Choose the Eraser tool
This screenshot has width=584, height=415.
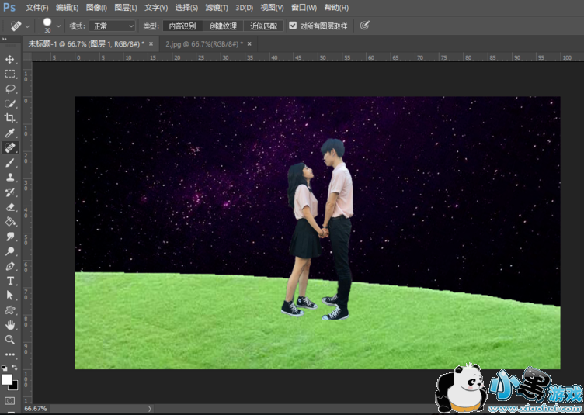click(x=10, y=207)
